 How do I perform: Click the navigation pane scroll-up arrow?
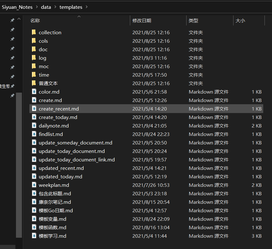[x=19, y=19]
